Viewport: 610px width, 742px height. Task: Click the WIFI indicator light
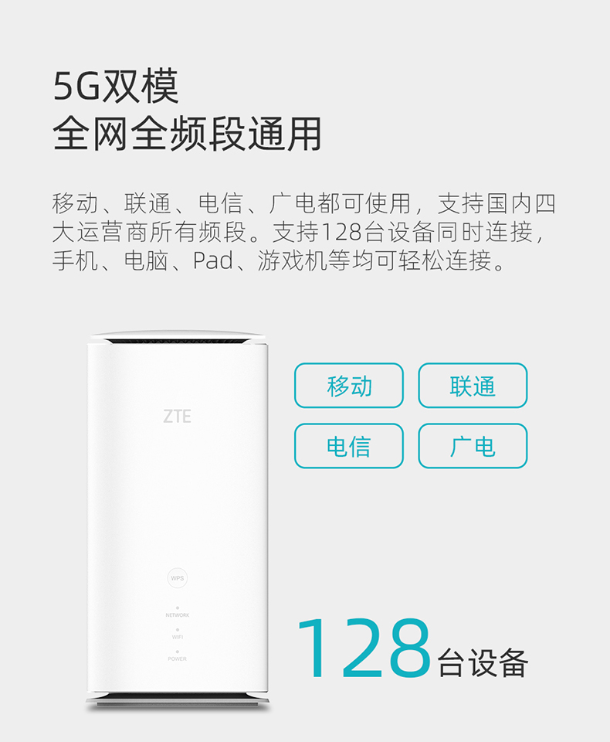coord(178,630)
